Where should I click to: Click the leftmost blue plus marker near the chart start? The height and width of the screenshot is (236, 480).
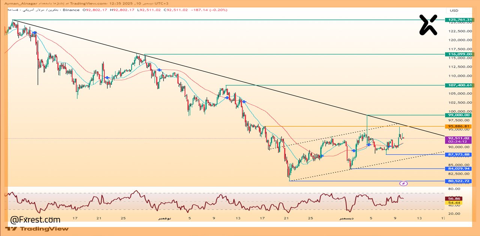(35, 33)
